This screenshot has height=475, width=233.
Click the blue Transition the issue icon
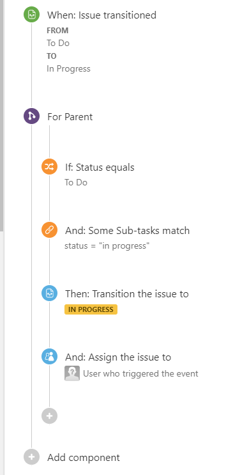[50, 293]
